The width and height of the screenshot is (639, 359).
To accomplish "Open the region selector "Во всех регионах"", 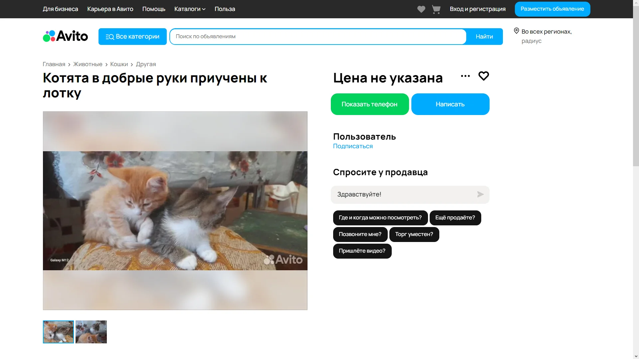I will click(x=546, y=31).
